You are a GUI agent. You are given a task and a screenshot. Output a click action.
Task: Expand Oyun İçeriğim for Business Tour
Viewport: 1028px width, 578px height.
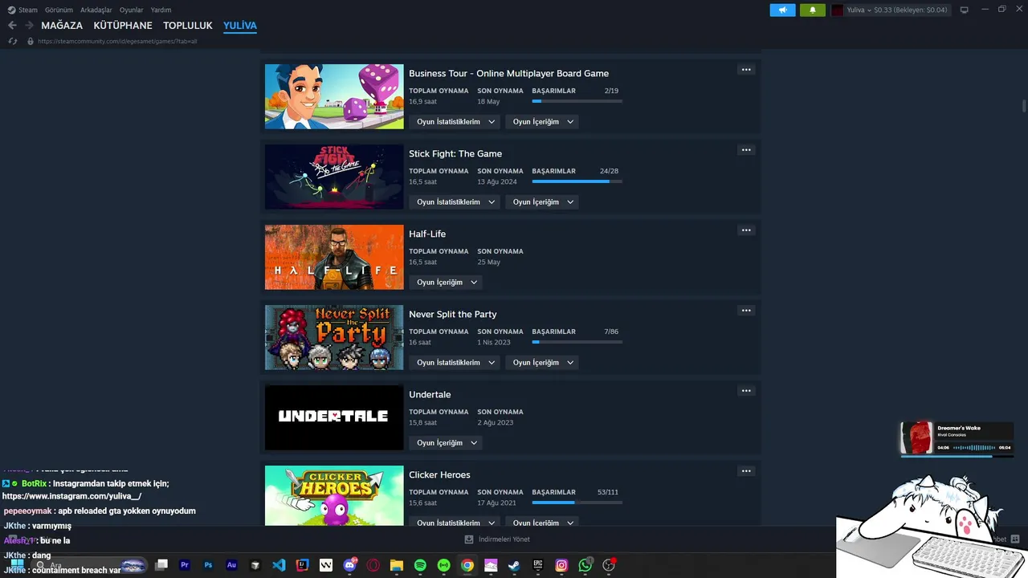coord(542,122)
